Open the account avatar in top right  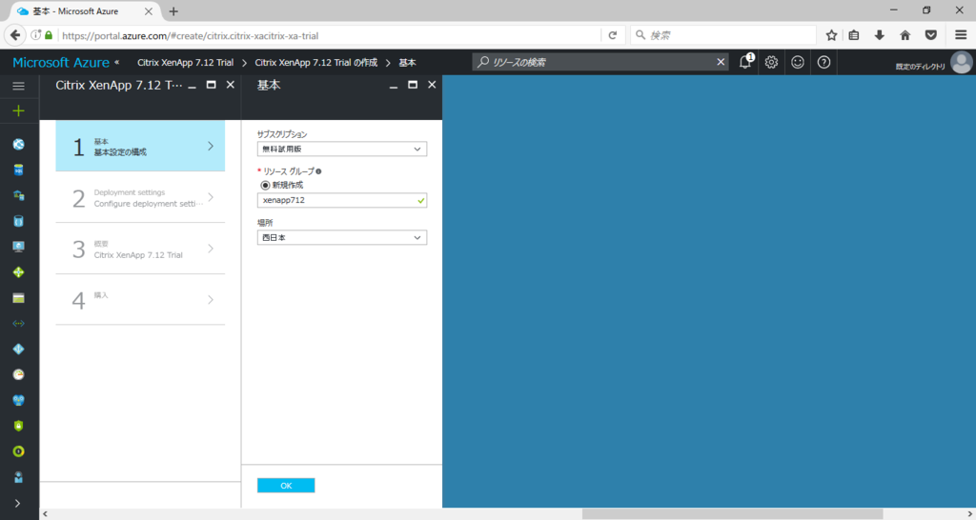[962, 62]
